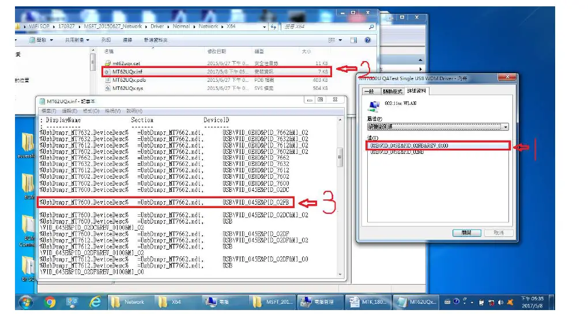588x317 pixels.
Task: Click the 取消 button in properties dialog
Action: (499, 233)
